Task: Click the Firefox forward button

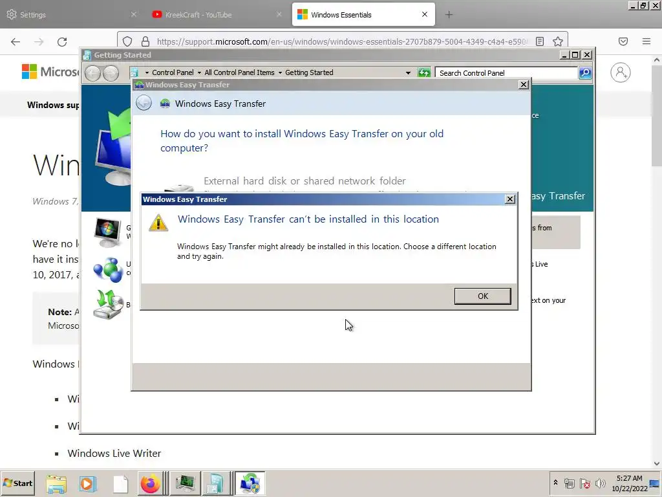Action: click(x=39, y=41)
